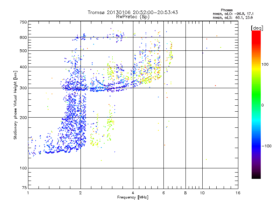
Task: Click the y-axis tick label '500'
Action: click(x=23, y=51)
